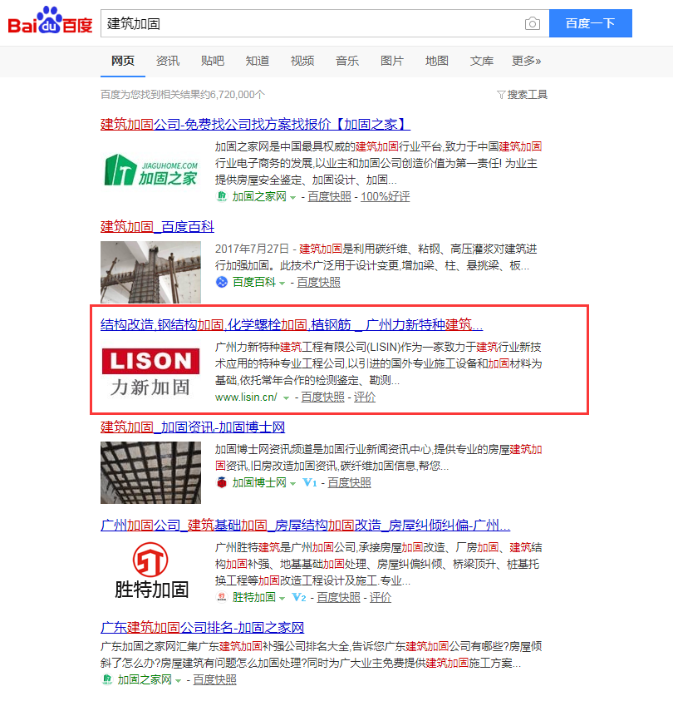Go to the 音乐 tab
This screenshot has height=701, width=673.
coord(347,61)
